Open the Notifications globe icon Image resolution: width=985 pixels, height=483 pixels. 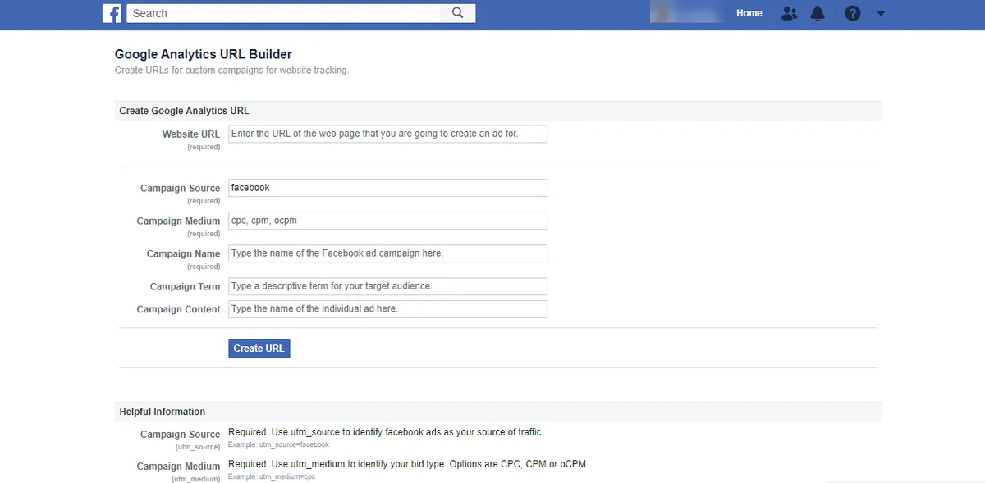click(818, 13)
